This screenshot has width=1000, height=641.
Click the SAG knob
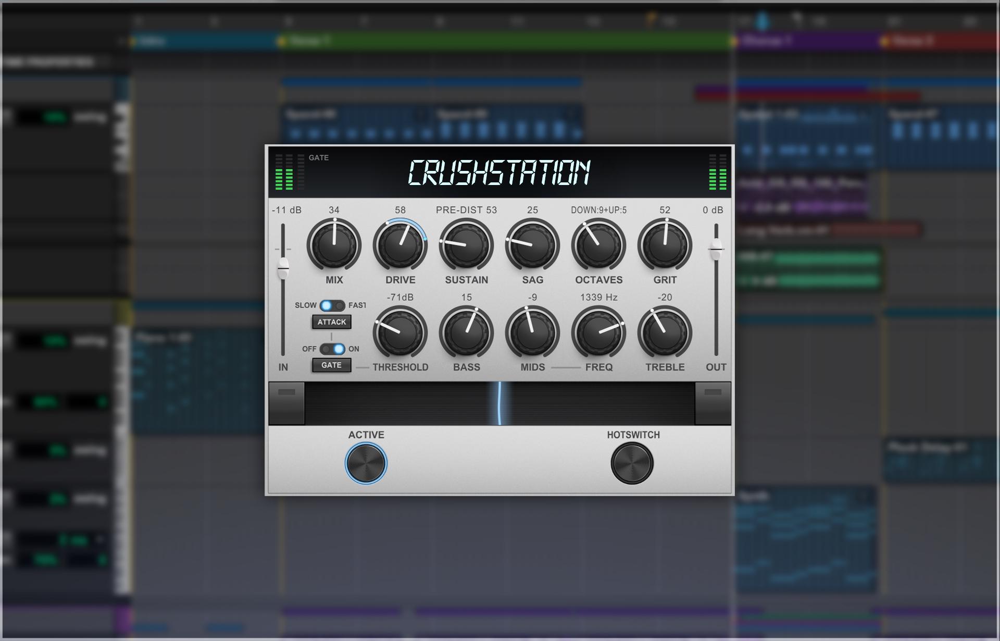(532, 245)
